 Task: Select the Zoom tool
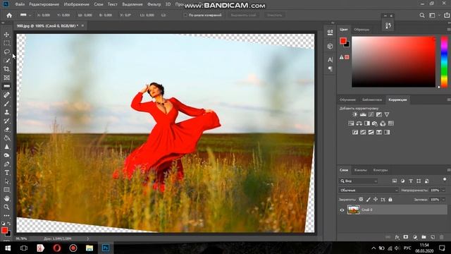point(6,207)
